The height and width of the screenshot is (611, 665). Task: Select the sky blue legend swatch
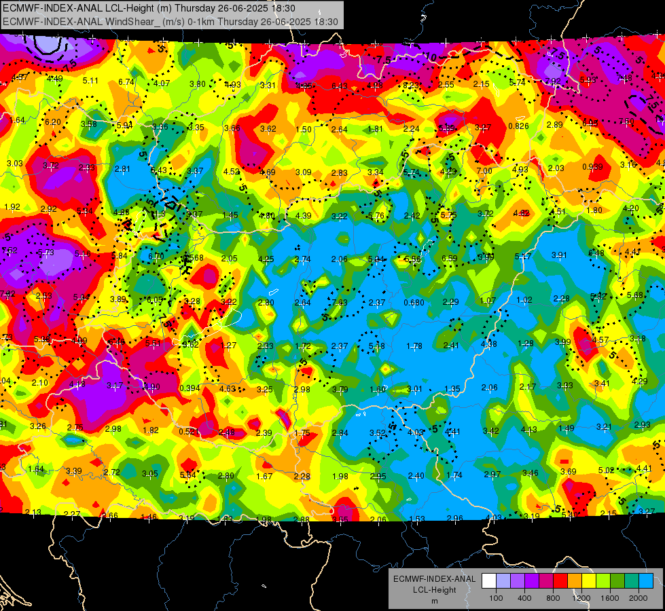pos(646,581)
